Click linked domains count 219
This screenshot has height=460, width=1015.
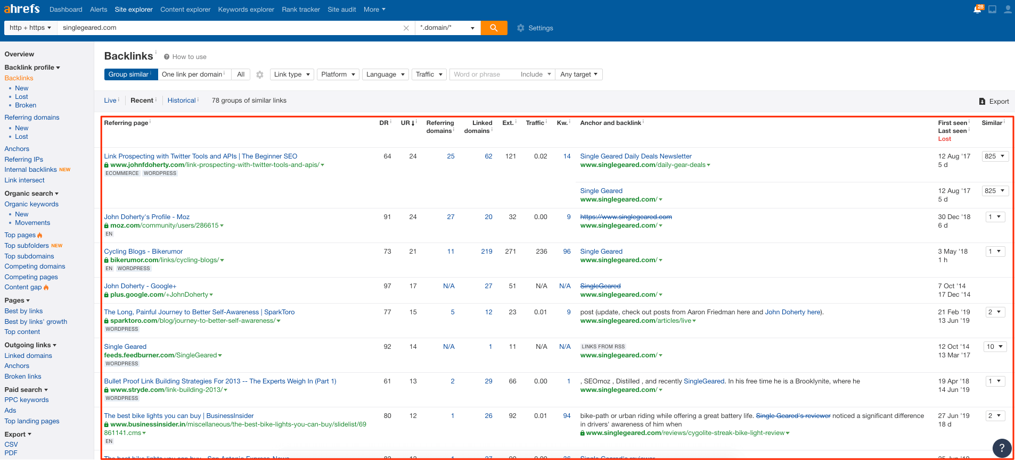(x=487, y=252)
